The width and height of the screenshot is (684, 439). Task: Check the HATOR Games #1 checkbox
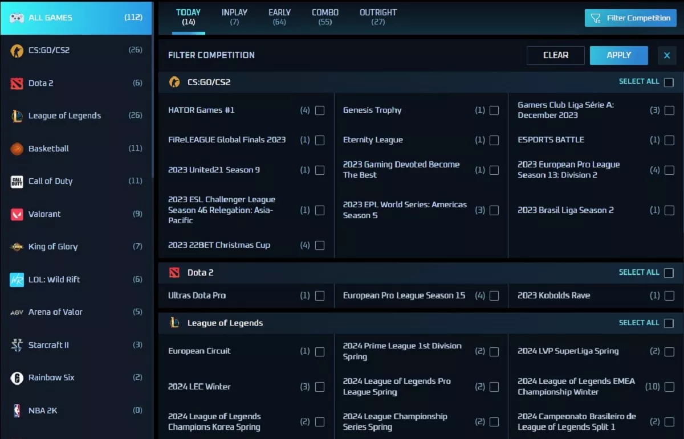[x=320, y=110]
